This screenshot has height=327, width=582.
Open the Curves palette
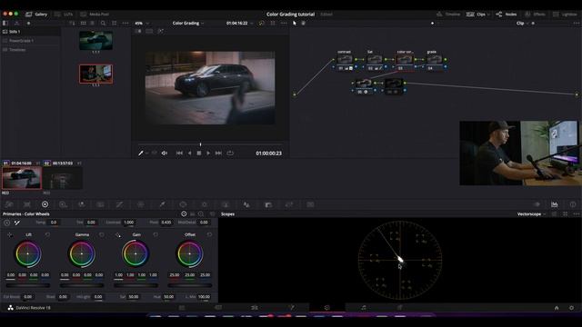[119, 204]
